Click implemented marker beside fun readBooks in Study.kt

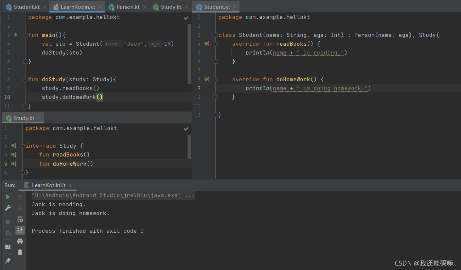[x=14, y=154]
